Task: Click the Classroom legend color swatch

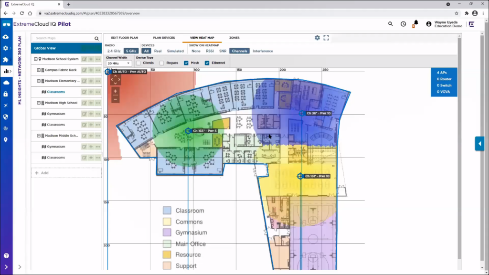Action: 167,211
